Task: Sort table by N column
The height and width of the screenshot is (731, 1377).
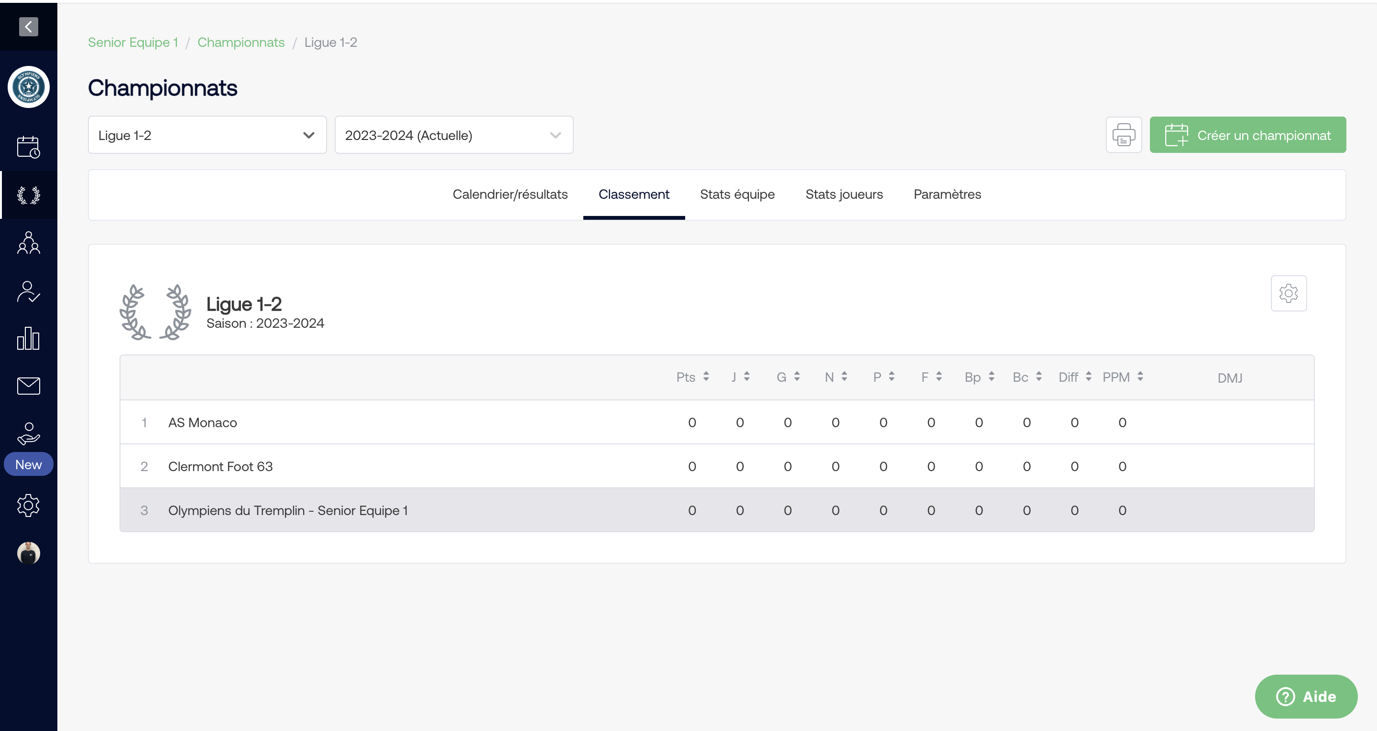Action: pos(835,376)
